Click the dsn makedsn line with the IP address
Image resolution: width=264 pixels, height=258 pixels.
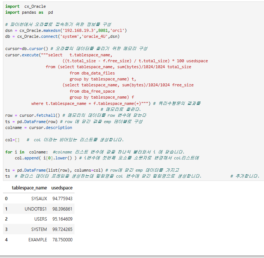66,31
